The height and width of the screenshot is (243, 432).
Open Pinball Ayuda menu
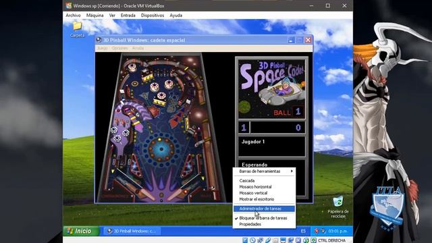tap(138, 48)
